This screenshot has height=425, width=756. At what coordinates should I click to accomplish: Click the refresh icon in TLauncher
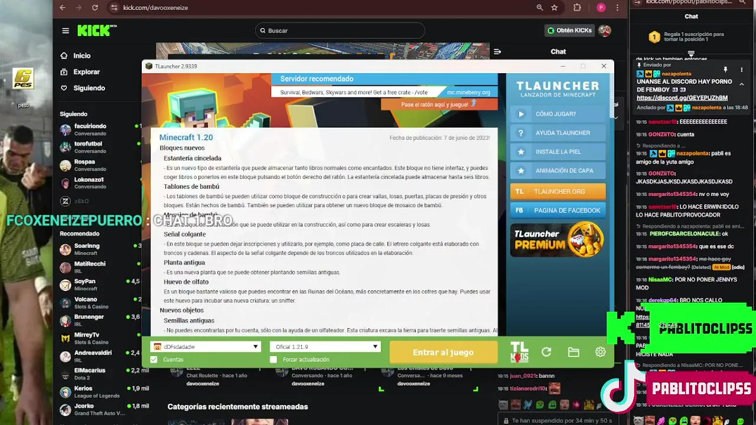[546, 352]
